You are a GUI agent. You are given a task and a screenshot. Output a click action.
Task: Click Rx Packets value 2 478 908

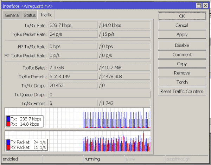(x=126, y=77)
